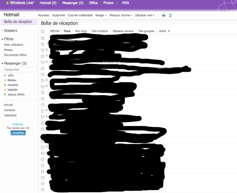Show messages Des groupes

coord(146,31)
